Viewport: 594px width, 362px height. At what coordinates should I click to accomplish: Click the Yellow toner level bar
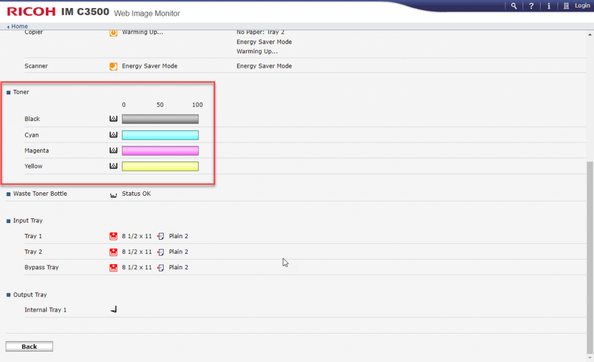(160, 166)
